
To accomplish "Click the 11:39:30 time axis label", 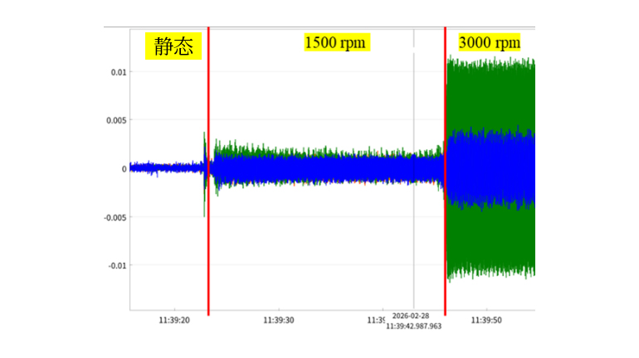I will click(278, 321).
